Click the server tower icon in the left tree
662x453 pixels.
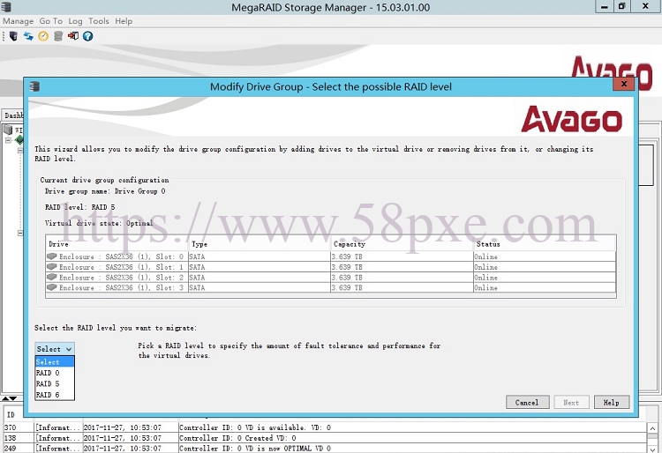tap(8, 130)
